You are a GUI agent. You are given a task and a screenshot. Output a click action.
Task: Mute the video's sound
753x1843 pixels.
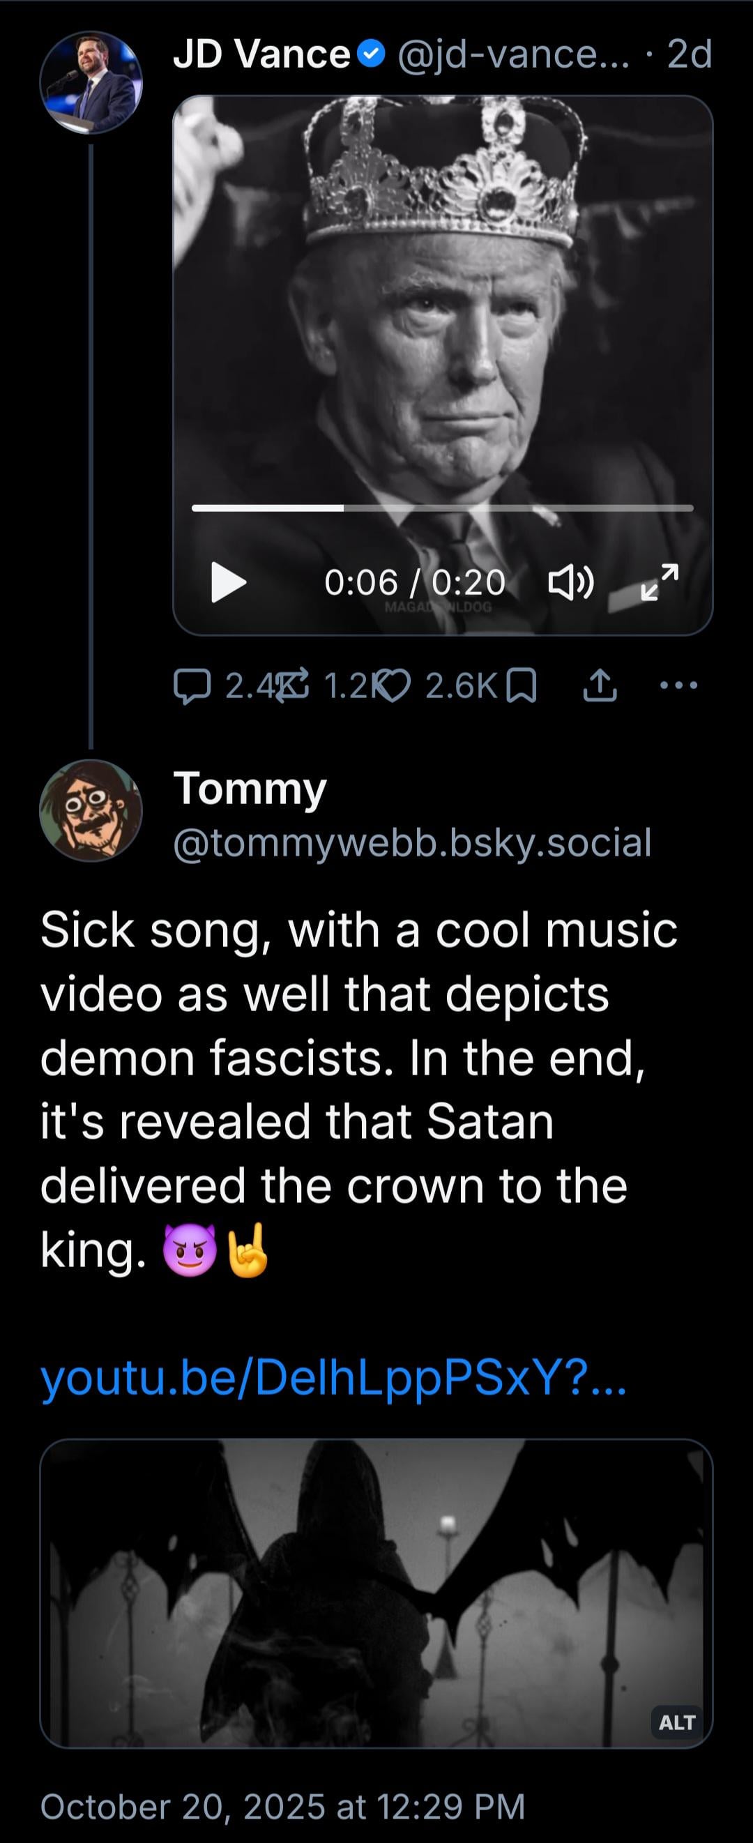[570, 582]
